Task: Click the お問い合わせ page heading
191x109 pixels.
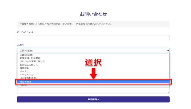Action: 93,14
